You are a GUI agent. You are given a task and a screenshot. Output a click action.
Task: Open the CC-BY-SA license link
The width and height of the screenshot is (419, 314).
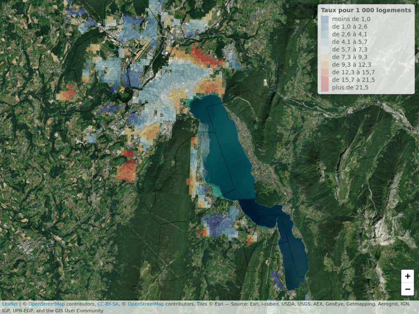coord(108,304)
